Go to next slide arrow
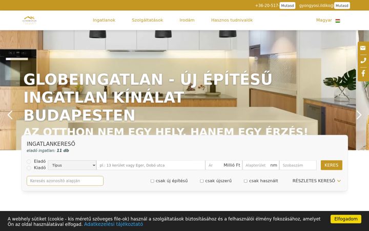This screenshot has height=231, width=369. click(359, 115)
